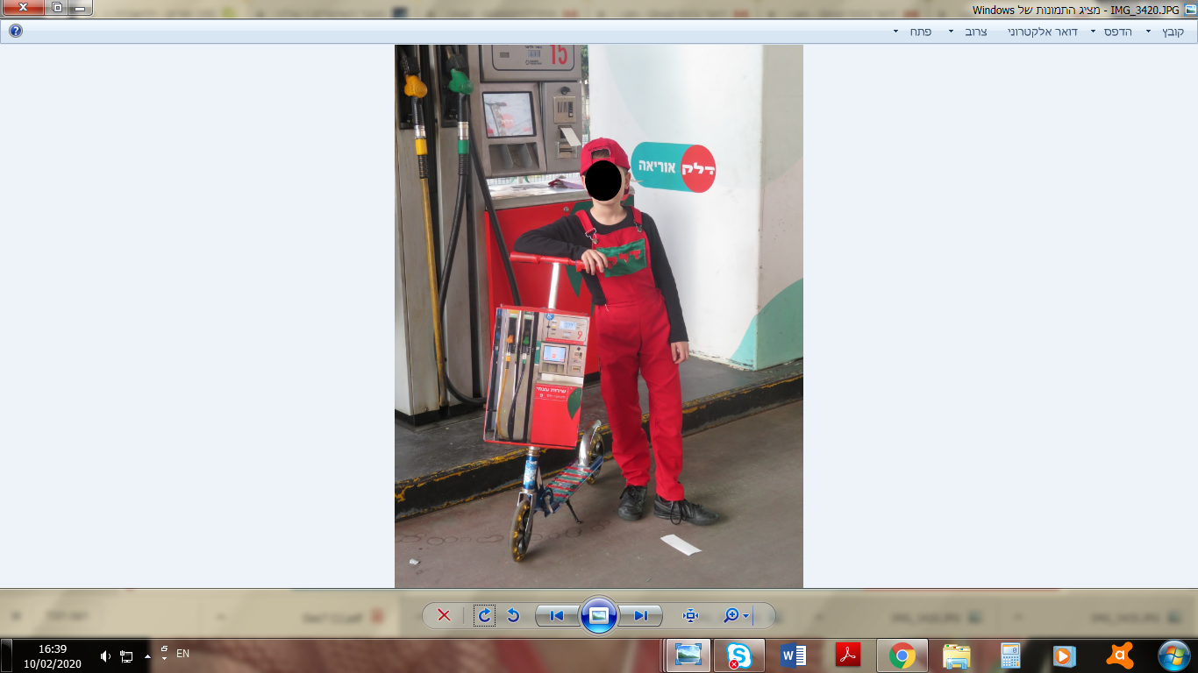Open the EN input language selector
This screenshot has width=1198, height=673.
pos(182,653)
